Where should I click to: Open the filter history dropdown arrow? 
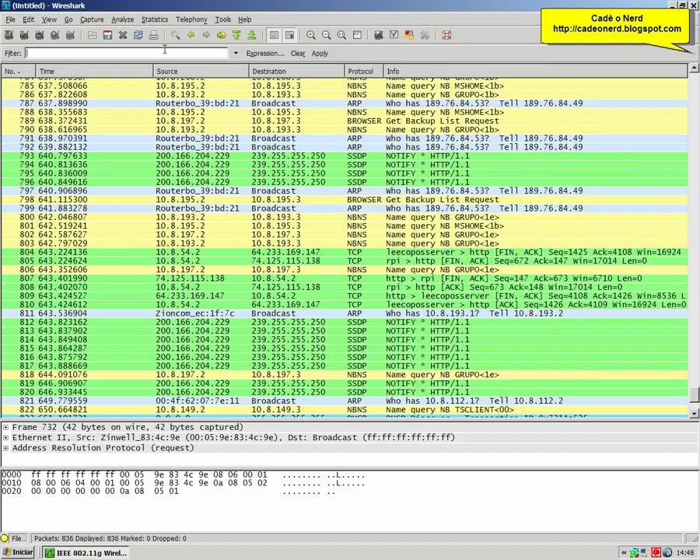(x=236, y=53)
